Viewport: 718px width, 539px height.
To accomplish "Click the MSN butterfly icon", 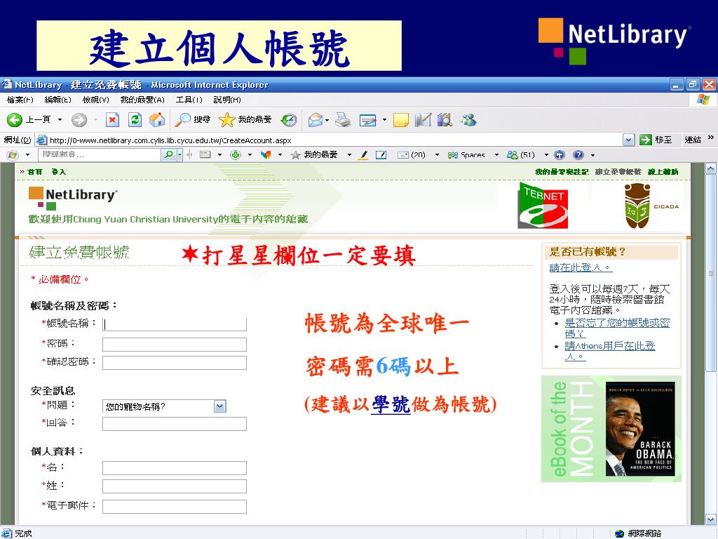I will (x=266, y=155).
